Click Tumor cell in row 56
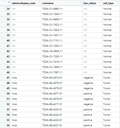The height and width of the screenshot is (128, 120). pos(107,125)
